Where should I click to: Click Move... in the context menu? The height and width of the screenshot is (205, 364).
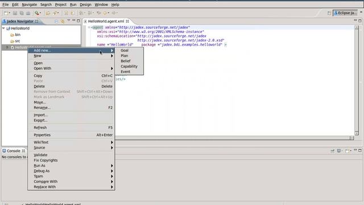(71, 102)
